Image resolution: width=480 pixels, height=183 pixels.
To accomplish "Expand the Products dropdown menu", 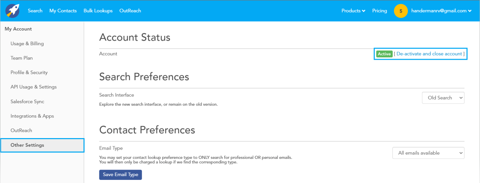I will pos(353,11).
